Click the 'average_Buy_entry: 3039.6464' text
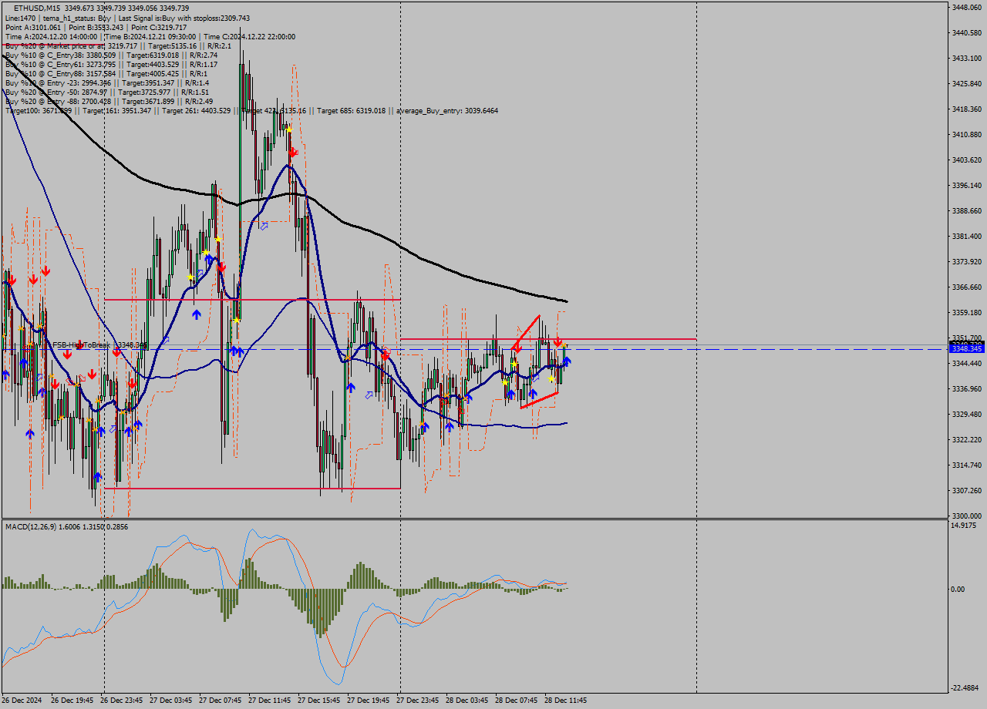The width and height of the screenshot is (987, 709). pyautogui.click(x=449, y=111)
